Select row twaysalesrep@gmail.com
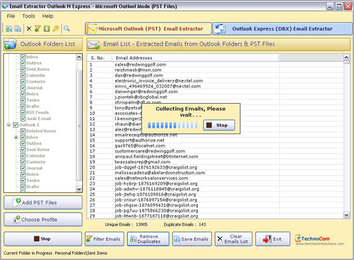 pos(216,162)
